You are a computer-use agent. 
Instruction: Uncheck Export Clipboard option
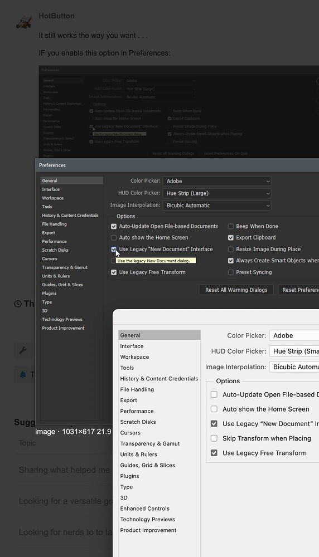coord(231,238)
